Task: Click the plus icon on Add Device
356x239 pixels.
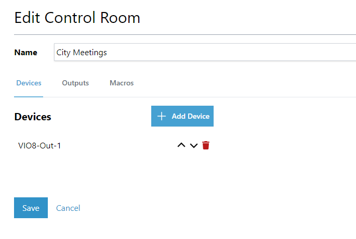Action: pos(161,116)
